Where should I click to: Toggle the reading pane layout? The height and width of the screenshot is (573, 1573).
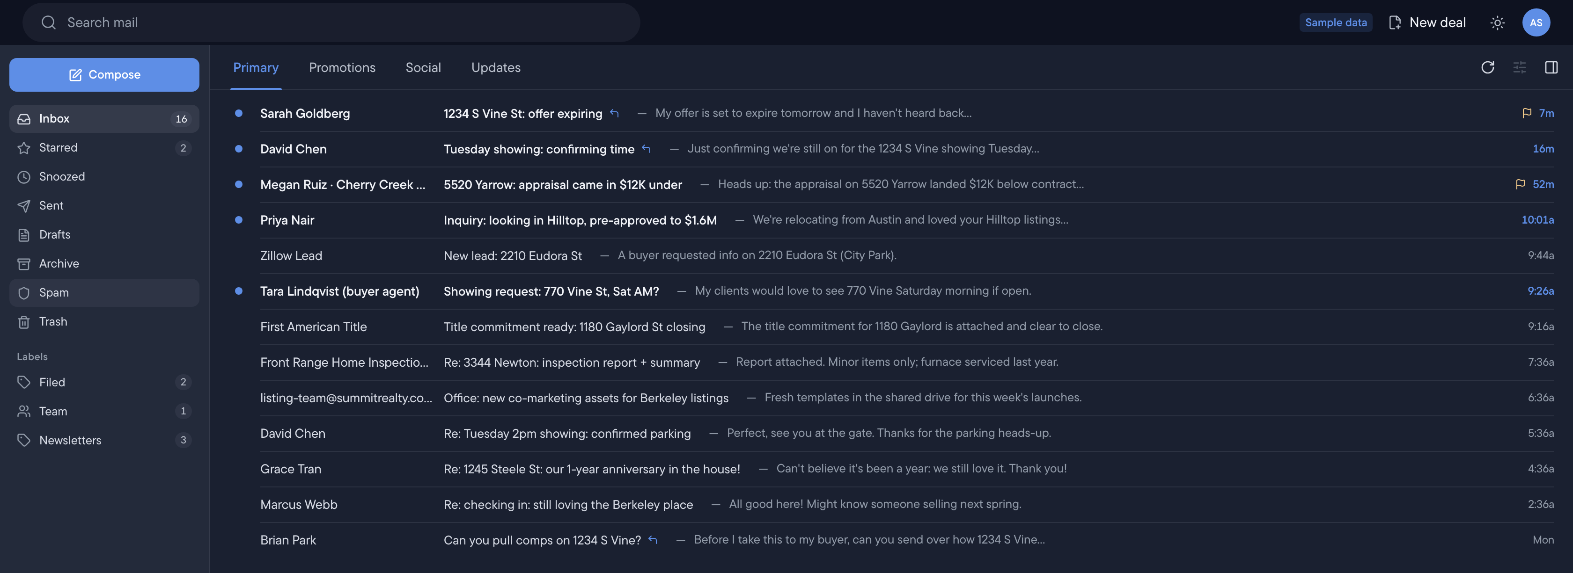1551,67
